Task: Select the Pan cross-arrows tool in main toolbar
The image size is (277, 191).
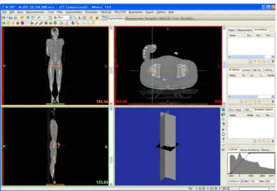Action: [x=55, y=18]
